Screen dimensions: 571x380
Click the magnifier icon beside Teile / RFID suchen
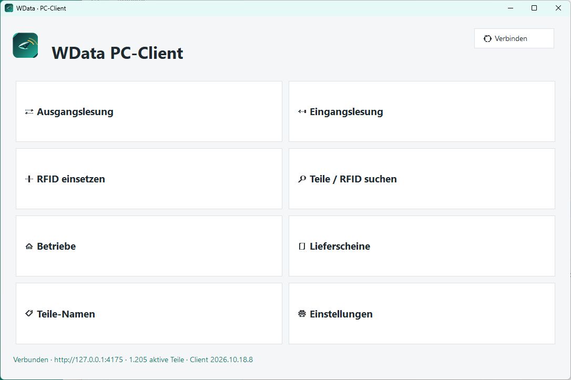pyautogui.click(x=302, y=179)
